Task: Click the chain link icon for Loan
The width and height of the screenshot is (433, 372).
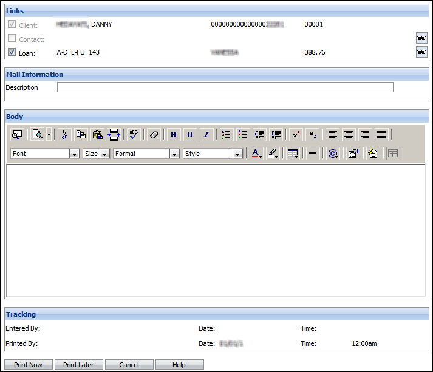Action: 421,52
